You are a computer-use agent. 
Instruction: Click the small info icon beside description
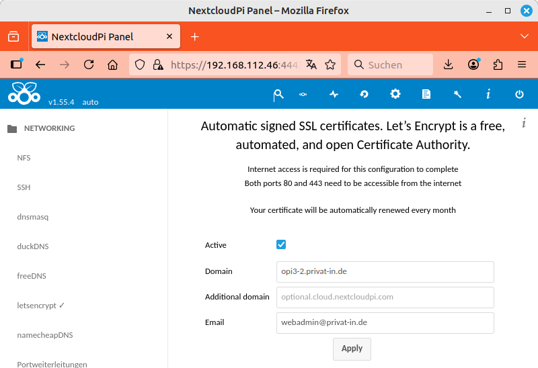[523, 122]
